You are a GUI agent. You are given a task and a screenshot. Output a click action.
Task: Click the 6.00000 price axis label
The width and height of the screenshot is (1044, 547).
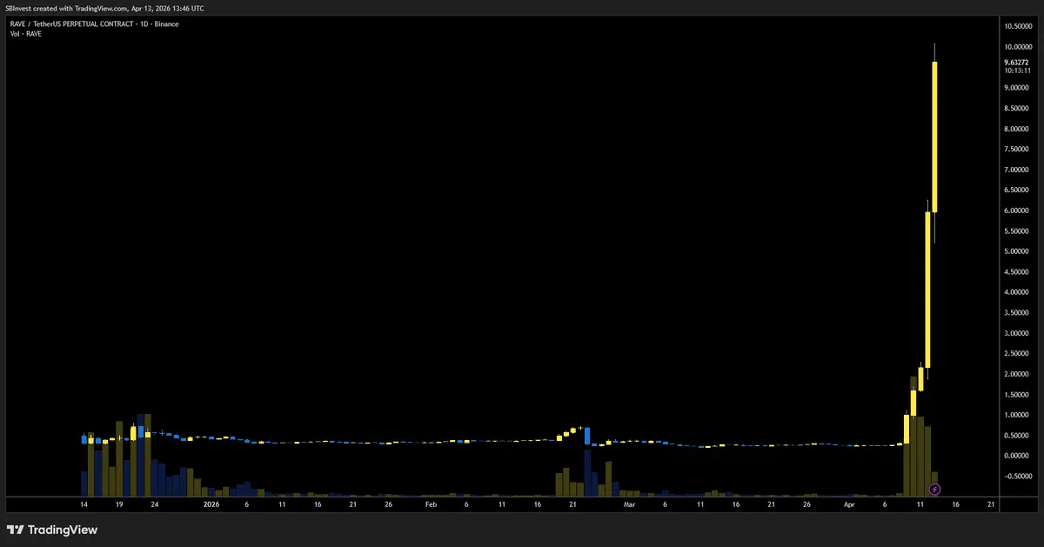coord(1018,210)
